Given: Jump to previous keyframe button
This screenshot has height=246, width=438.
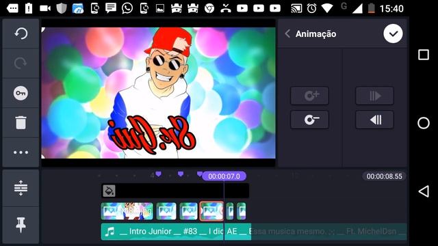Looking at the screenshot, I should point(374,120).
